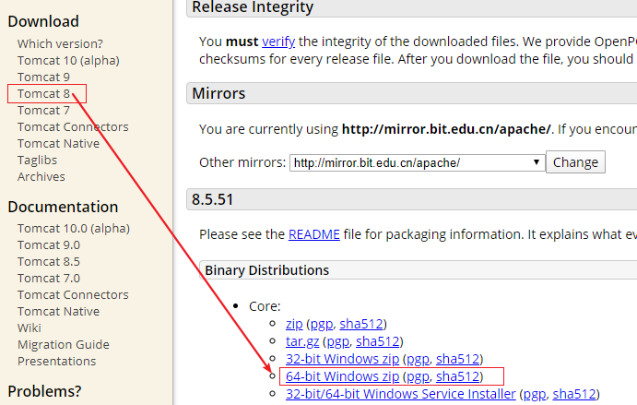Open the Wiki link
Image resolution: width=637 pixels, height=405 pixels.
point(29,328)
